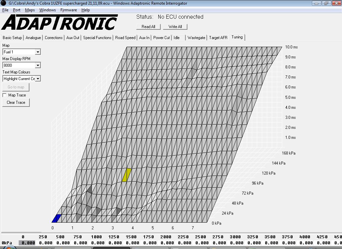Open the File menu
Screen dimensions: 342x249
pyautogui.click(x=5, y=10)
